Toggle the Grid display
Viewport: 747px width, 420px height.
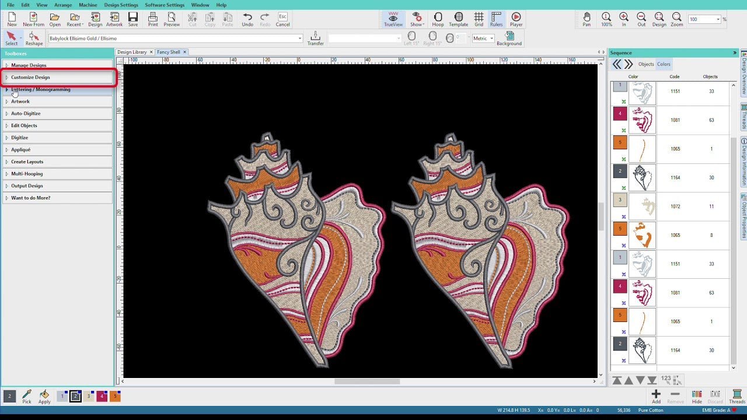click(x=479, y=19)
